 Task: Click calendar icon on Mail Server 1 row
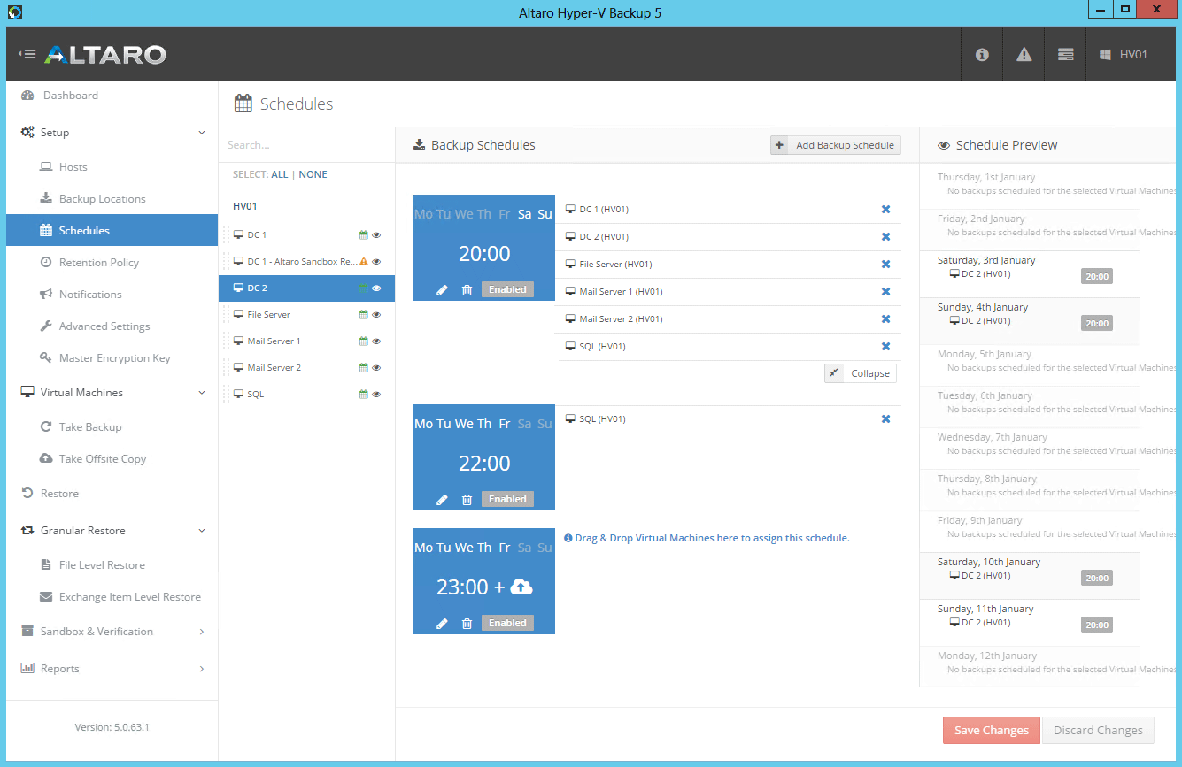coord(363,341)
